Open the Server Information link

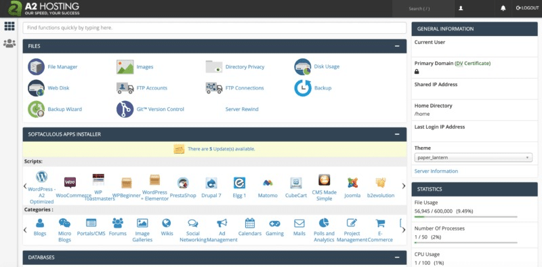coord(436,171)
